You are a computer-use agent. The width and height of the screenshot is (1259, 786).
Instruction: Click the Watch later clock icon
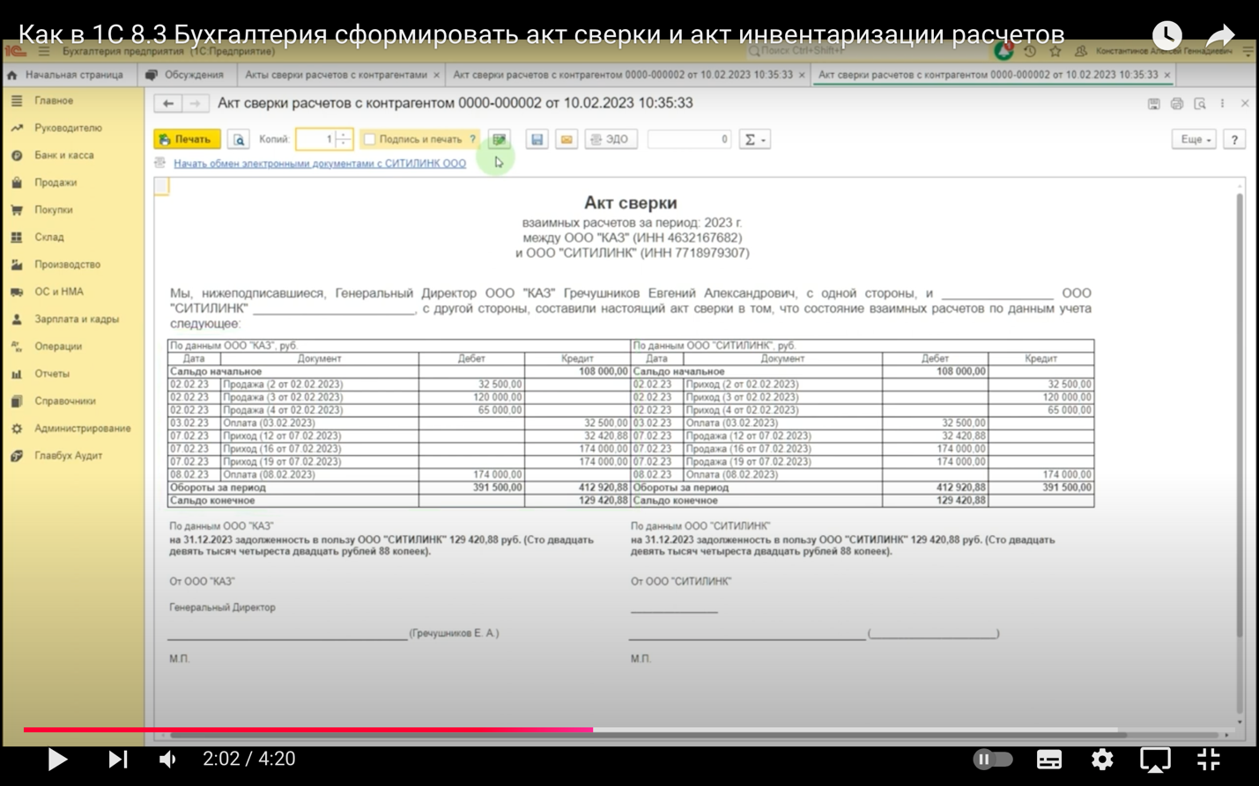pos(1166,34)
